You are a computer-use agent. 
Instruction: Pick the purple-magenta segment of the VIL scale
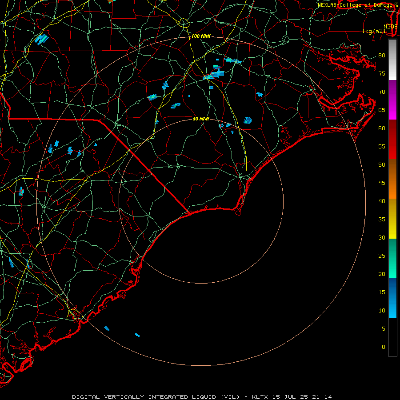pyautogui.click(x=392, y=100)
